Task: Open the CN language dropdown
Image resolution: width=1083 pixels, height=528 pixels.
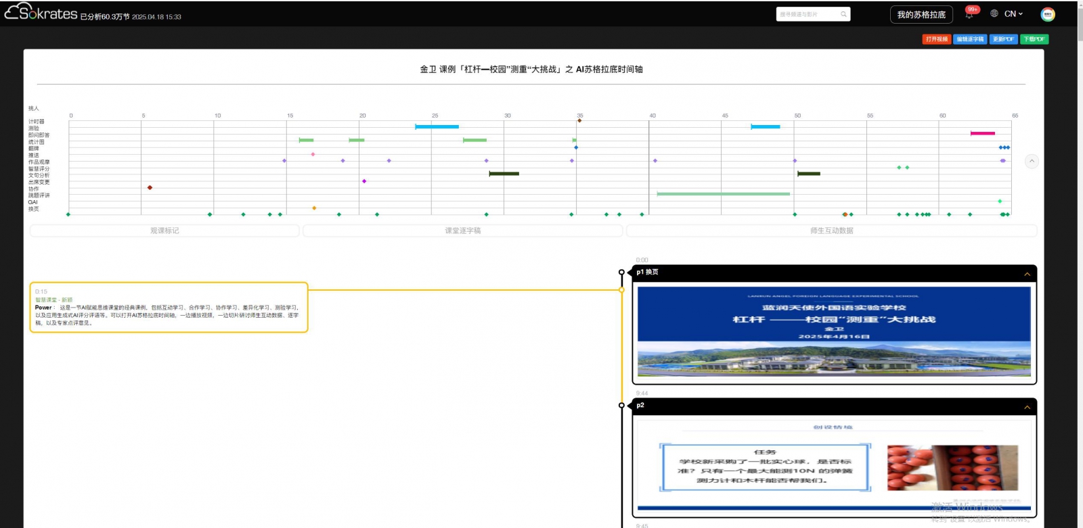Action: [1013, 14]
